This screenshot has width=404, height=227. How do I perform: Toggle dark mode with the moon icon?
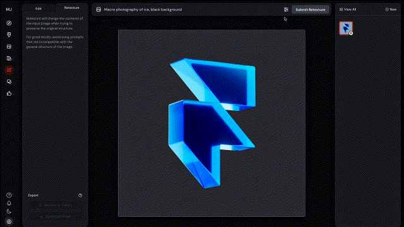(x=9, y=212)
